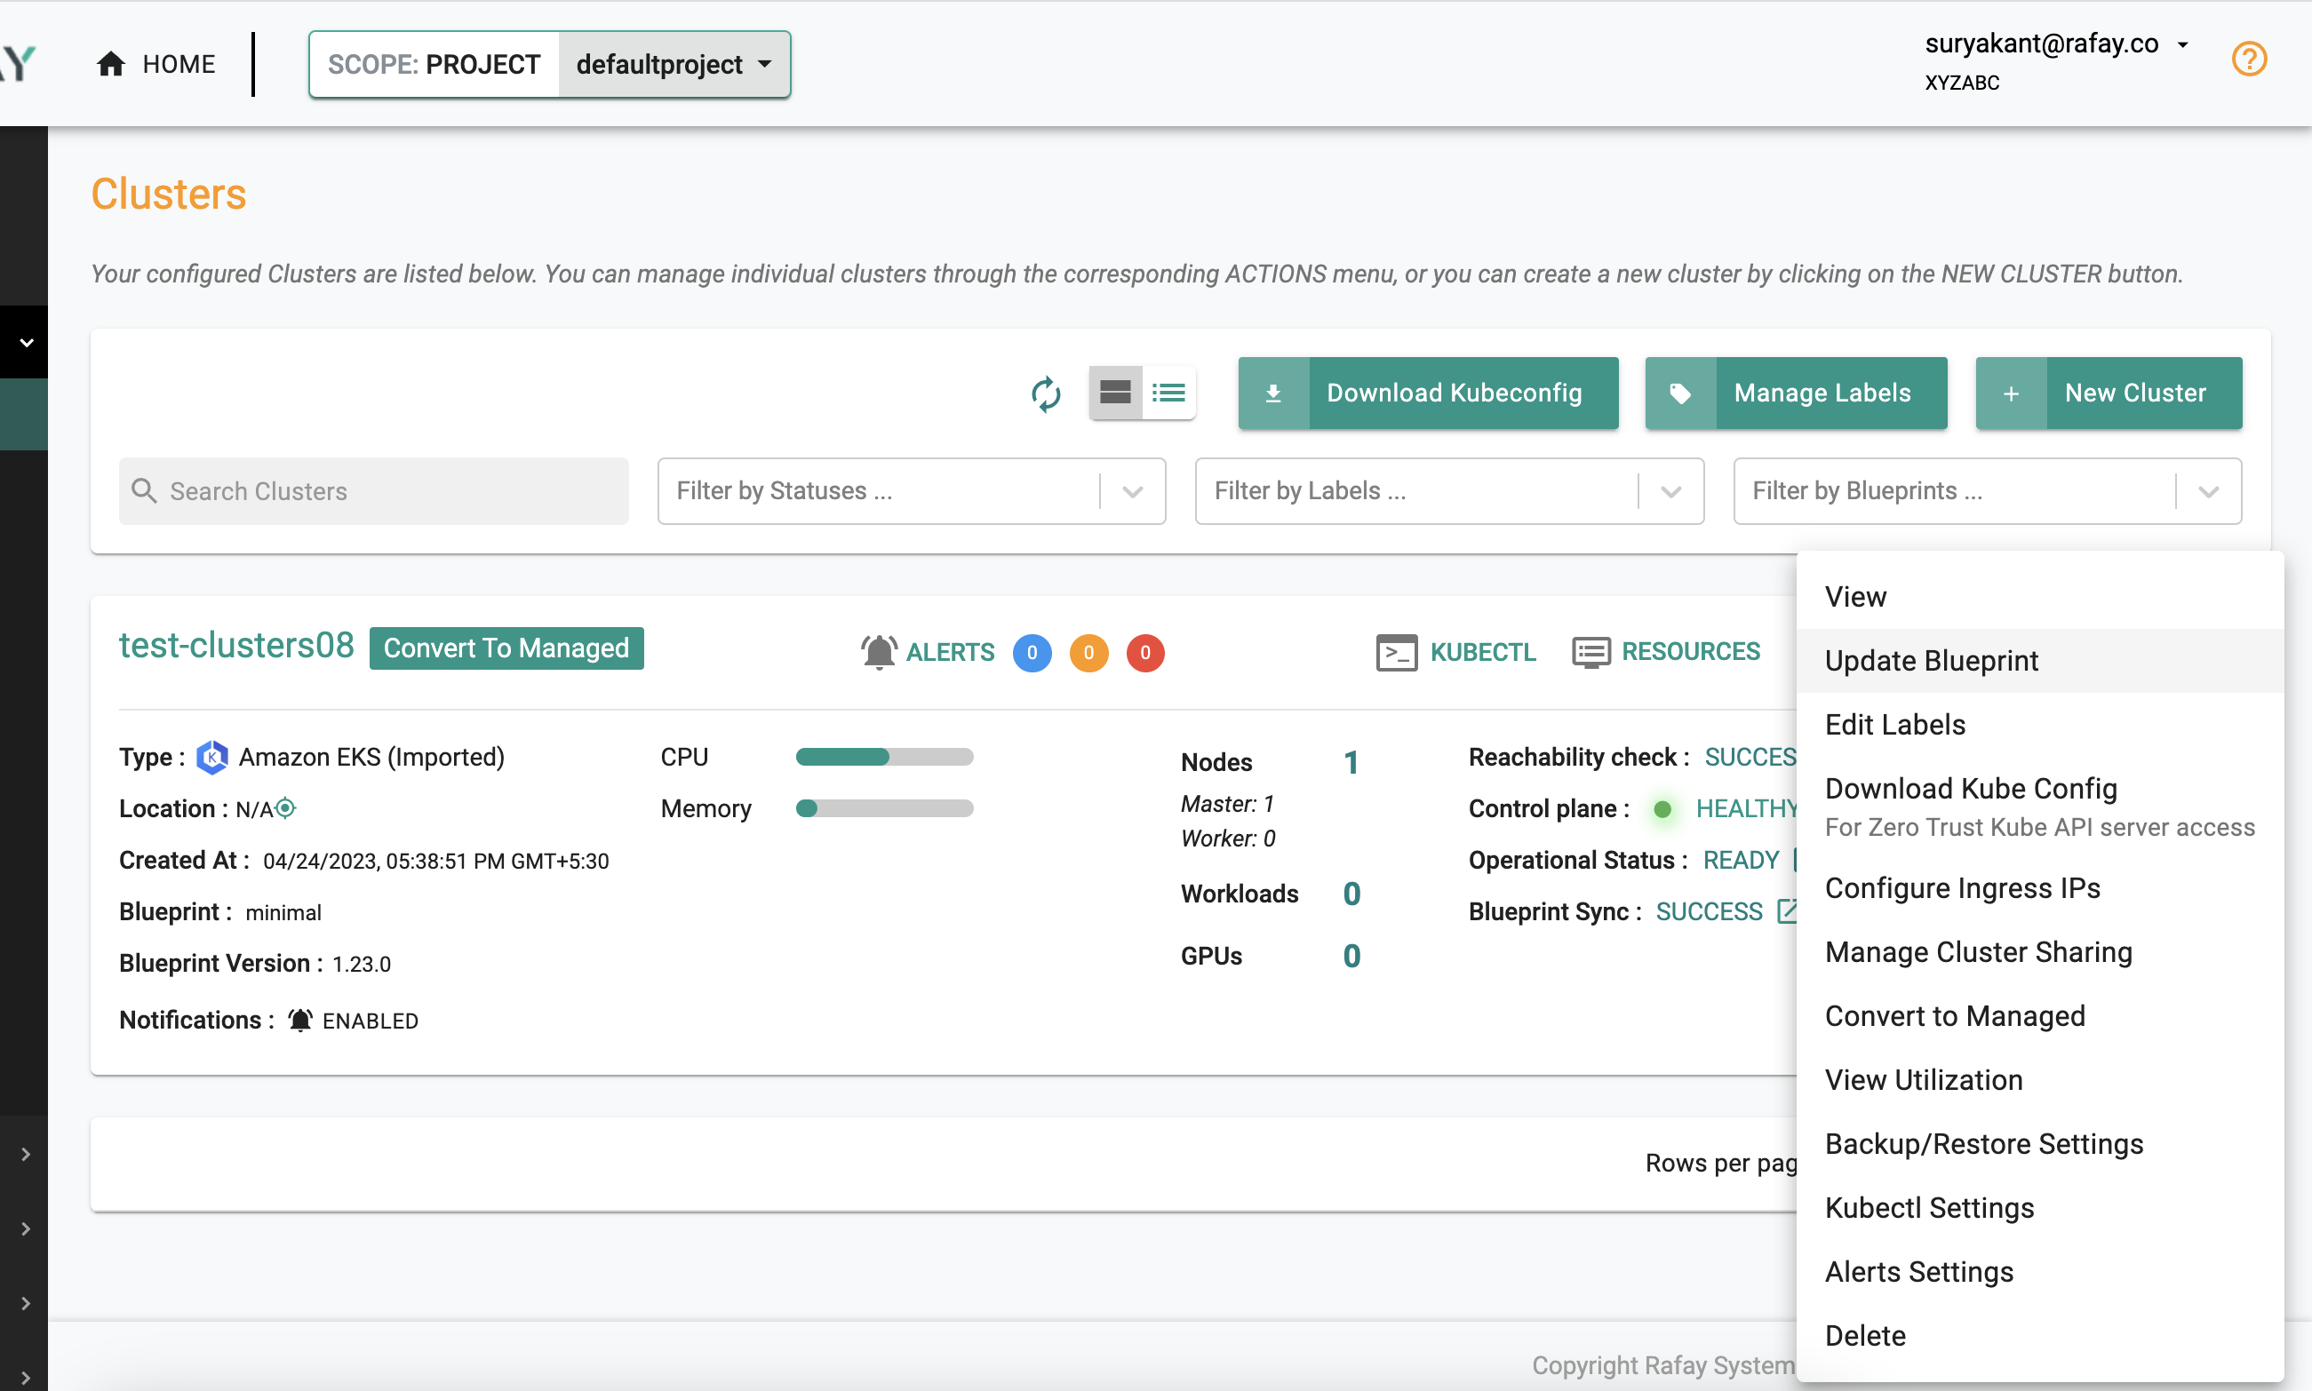Switch to card view layout
This screenshot has height=1391, width=2312.
coord(1115,393)
